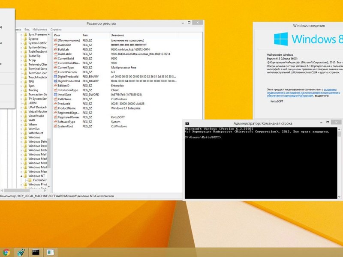Collapse the Windows NT registry key
Viewport: 343px width, 257px height.
(x=21, y=176)
